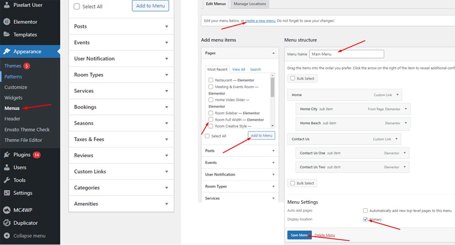
Task: Click the Tools wrench icon
Action: (6, 180)
